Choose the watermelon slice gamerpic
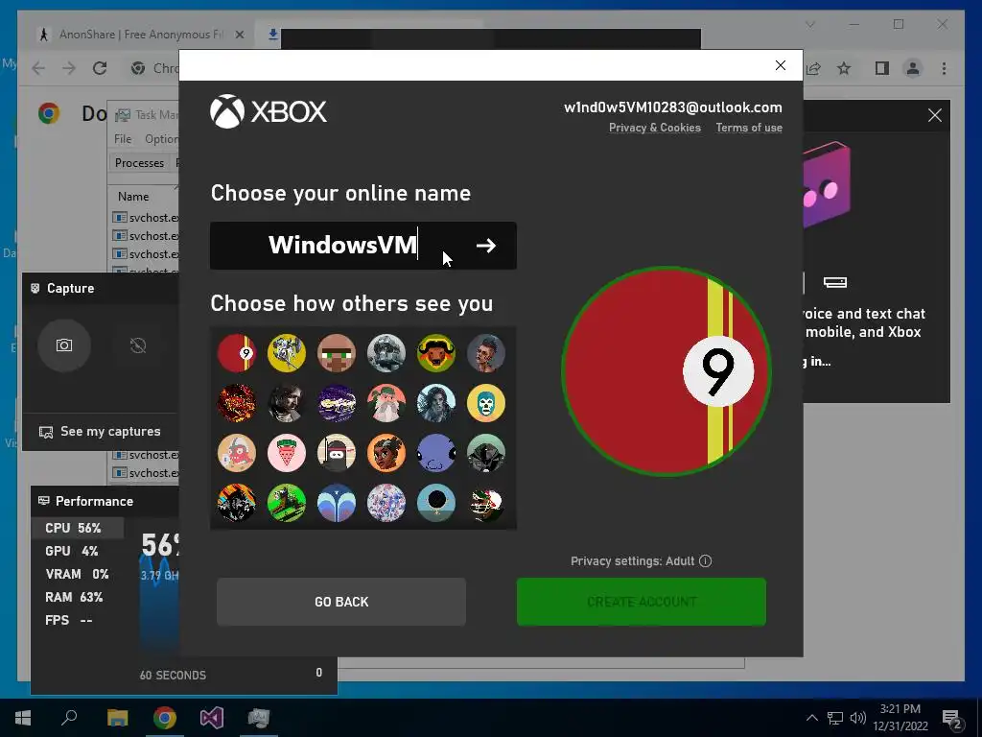This screenshot has height=737, width=982. point(287,453)
